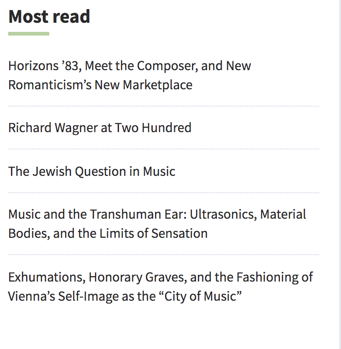Open the Exhumations, Honorary Graves article

(160, 287)
